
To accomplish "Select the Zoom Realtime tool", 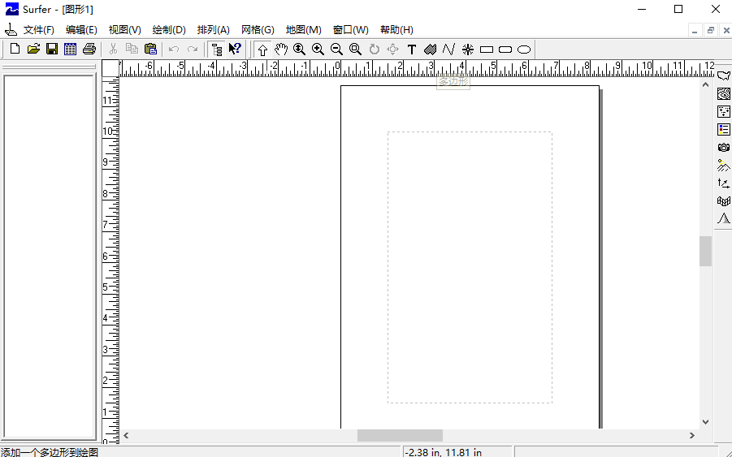I will point(299,50).
